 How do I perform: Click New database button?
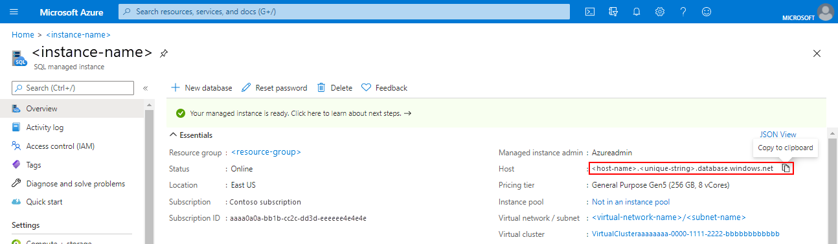pos(201,88)
